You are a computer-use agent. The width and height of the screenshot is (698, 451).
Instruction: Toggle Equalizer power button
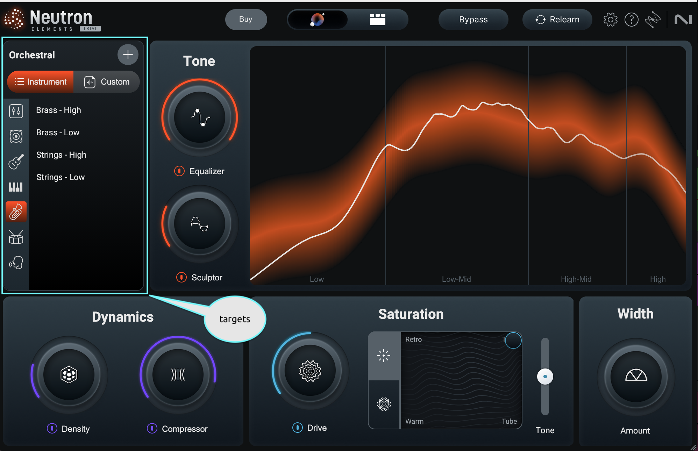179,171
